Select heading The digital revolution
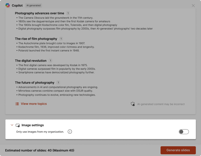Image resolution: width=201 pixels, height=156 pixels. [31, 61]
